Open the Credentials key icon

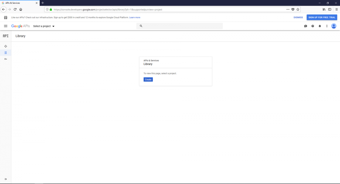[6, 59]
